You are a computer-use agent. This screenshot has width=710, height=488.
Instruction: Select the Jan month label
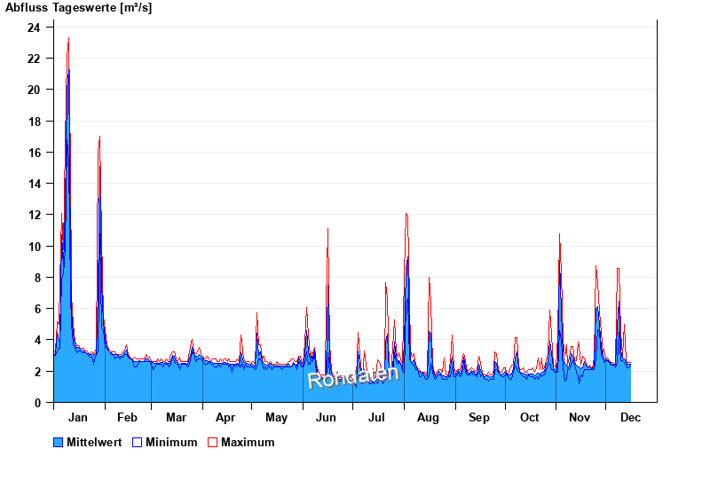point(78,418)
